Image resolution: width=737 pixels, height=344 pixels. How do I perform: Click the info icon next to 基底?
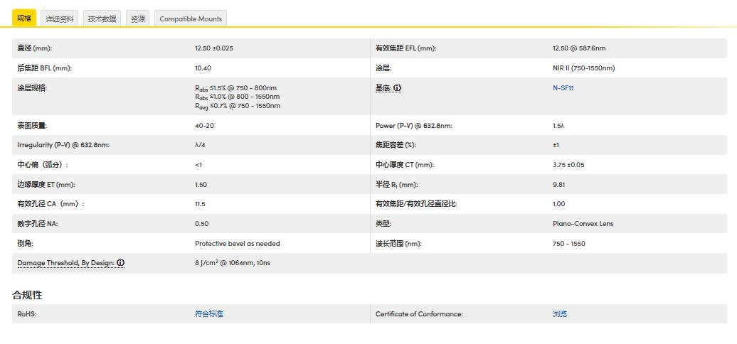click(397, 87)
